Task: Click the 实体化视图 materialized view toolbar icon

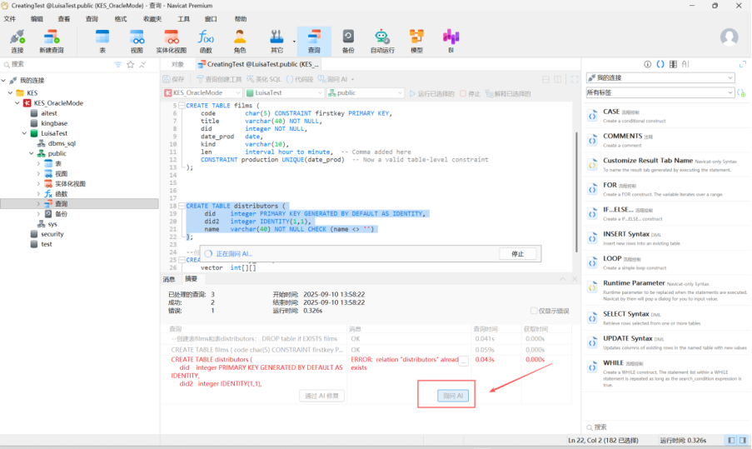Action: click(x=171, y=40)
